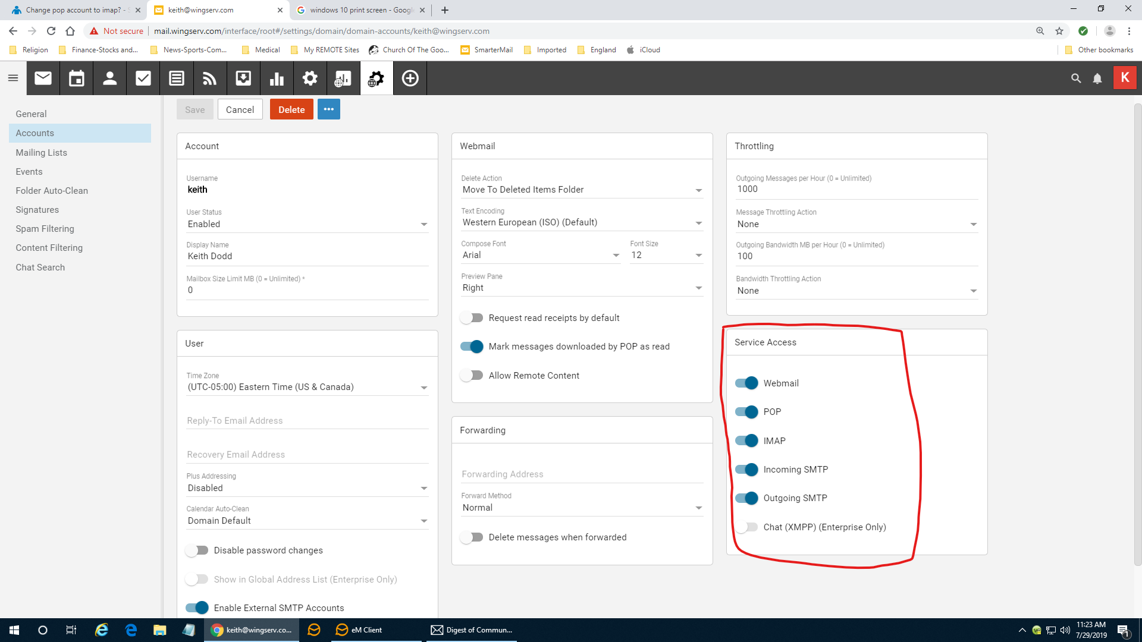Image resolution: width=1142 pixels, height=642 pixels.
Task: Enable Disable password changes toggle
Action: point(197,550)
